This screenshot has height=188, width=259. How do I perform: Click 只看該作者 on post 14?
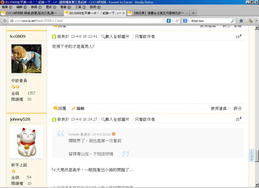coord(145,36)
